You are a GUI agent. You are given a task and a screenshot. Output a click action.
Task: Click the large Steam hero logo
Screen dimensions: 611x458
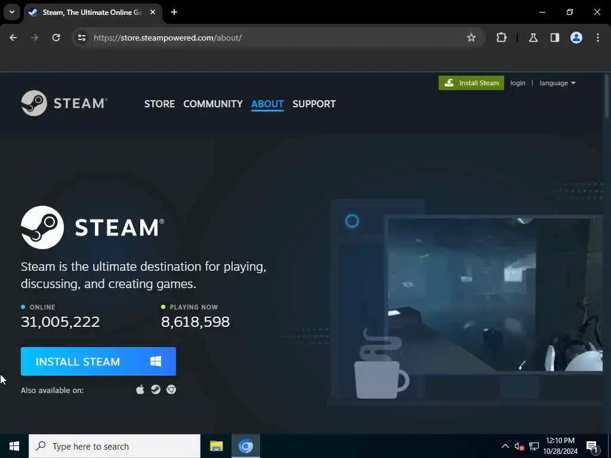[x=92, y=227]
